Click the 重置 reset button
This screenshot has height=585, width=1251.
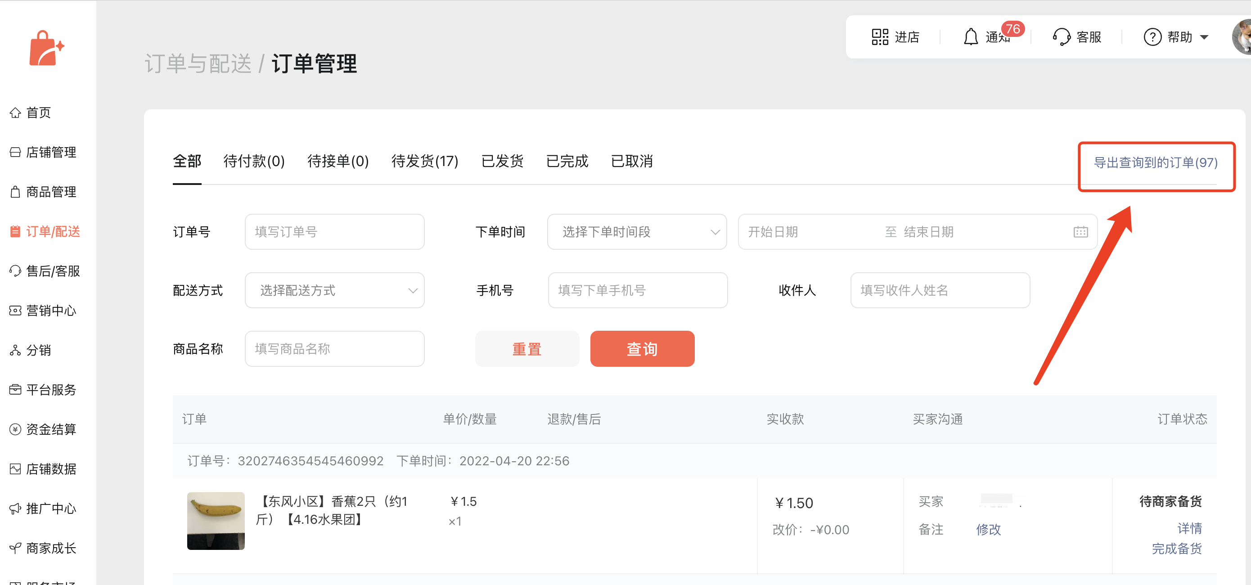(x=526, y=349)
